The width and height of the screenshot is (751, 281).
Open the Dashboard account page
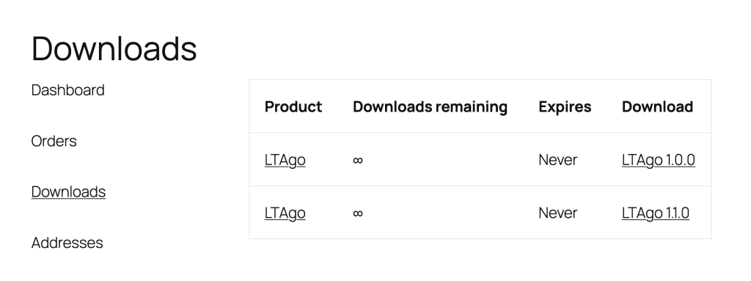(67, 90)
